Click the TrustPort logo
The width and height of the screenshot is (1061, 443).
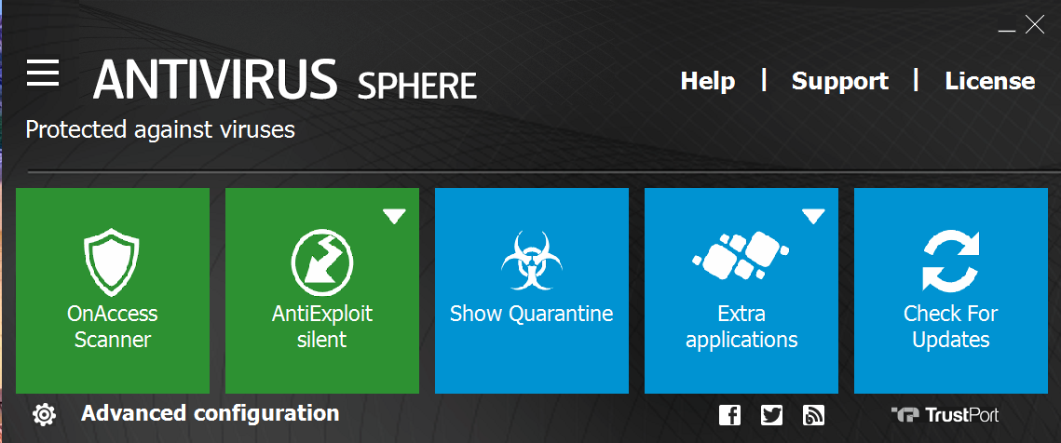tap(945, 414)
